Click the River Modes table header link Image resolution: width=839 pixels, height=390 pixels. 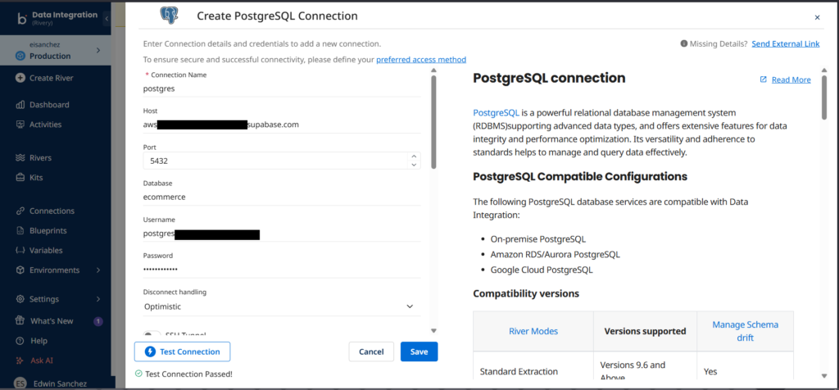pos(533,331)
